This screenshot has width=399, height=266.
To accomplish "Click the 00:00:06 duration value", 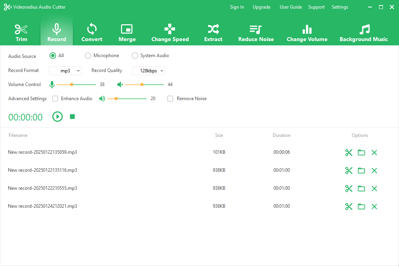I will pos(281,152).
